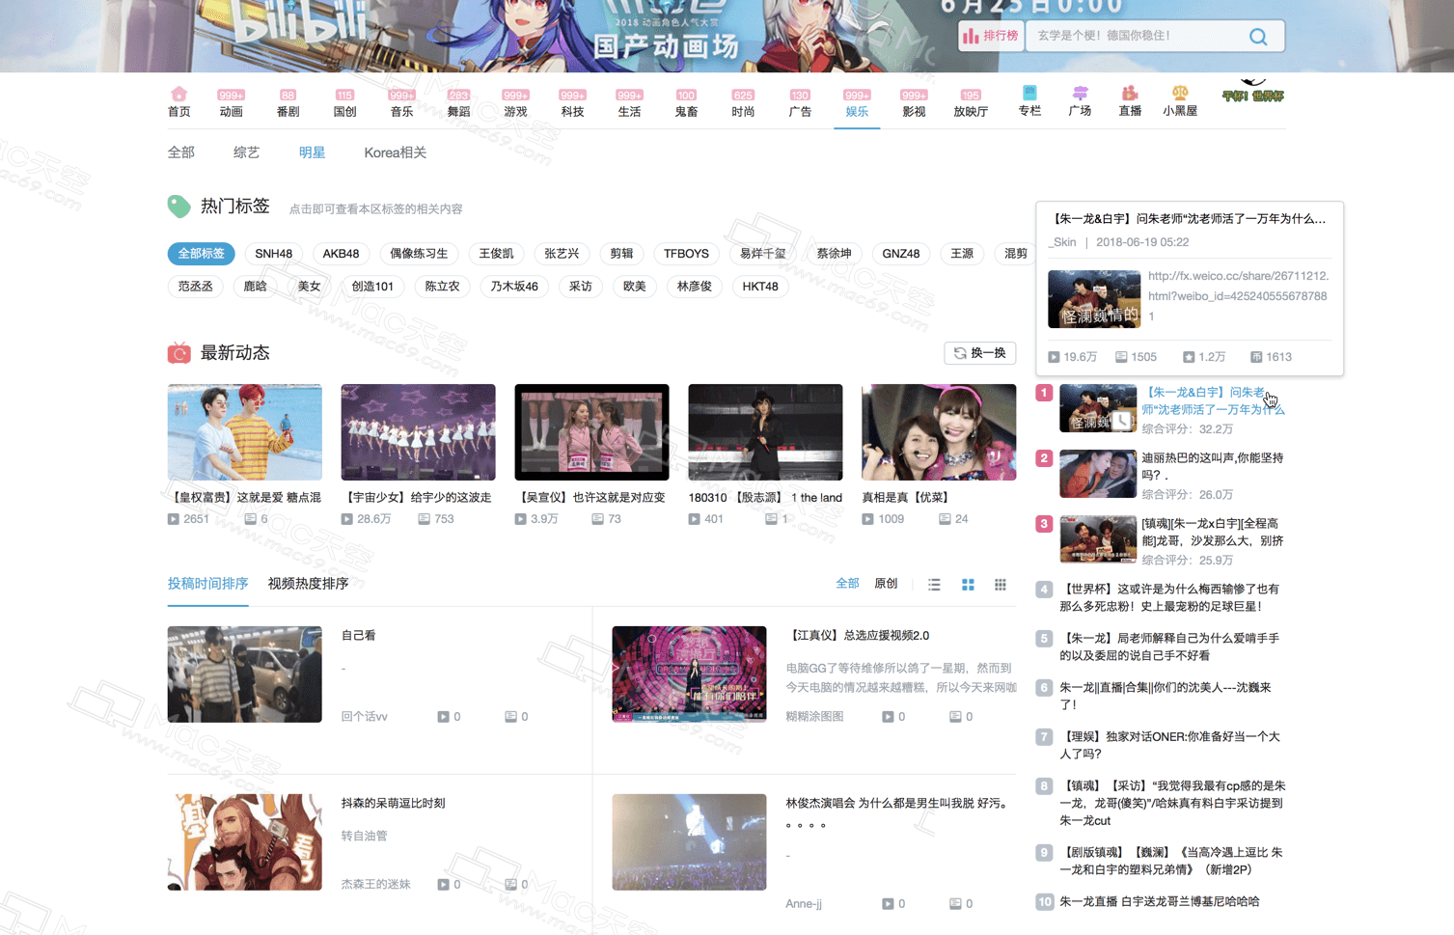
Task: Open the 吴宣仪 video thumbnail
Action: (x=591, y=432)
